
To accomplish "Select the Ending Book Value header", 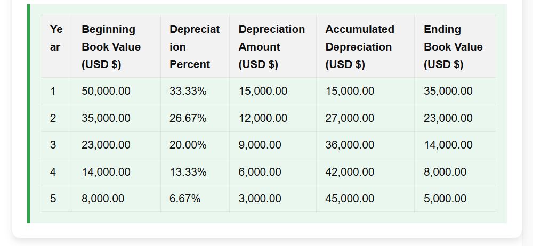I will (455, 46).
